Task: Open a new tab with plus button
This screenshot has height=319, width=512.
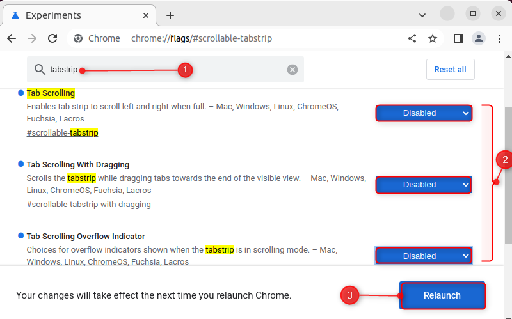Action: [x=170, y=15]
